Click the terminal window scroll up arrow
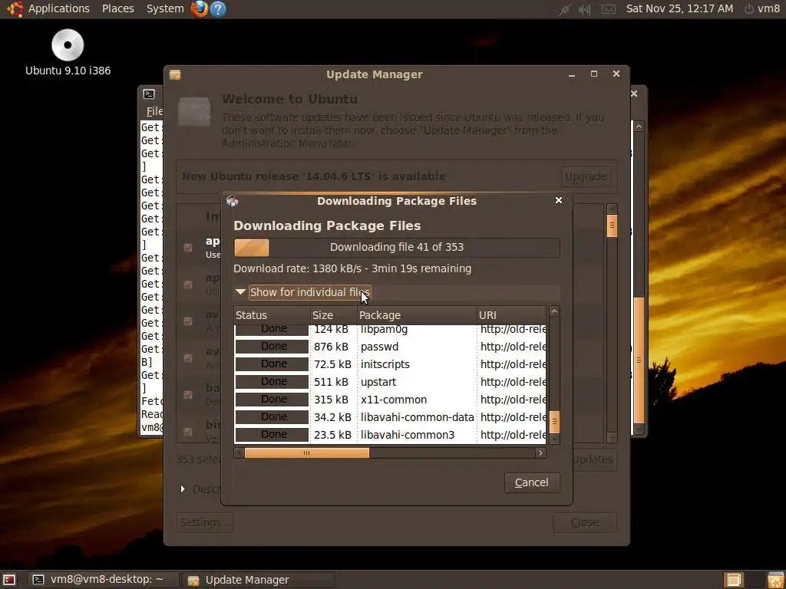The image size is (786, 589). (x=639, y=127)
